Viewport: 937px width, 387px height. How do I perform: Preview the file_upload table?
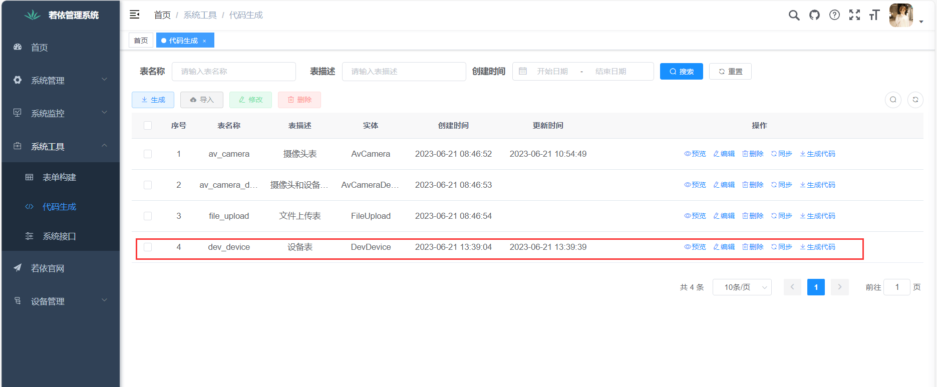(695, 216)
